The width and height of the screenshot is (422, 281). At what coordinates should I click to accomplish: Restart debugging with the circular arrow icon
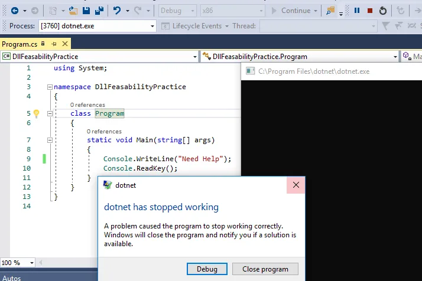tap(383, 11)
